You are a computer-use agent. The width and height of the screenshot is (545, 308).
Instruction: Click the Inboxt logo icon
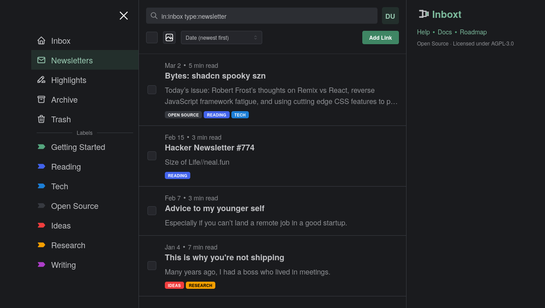click(x=423, y=14)
